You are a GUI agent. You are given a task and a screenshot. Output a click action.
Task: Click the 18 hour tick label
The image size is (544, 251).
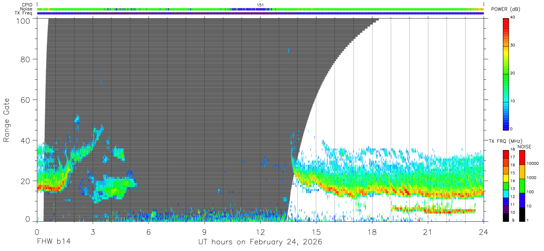tap(372, 232)
